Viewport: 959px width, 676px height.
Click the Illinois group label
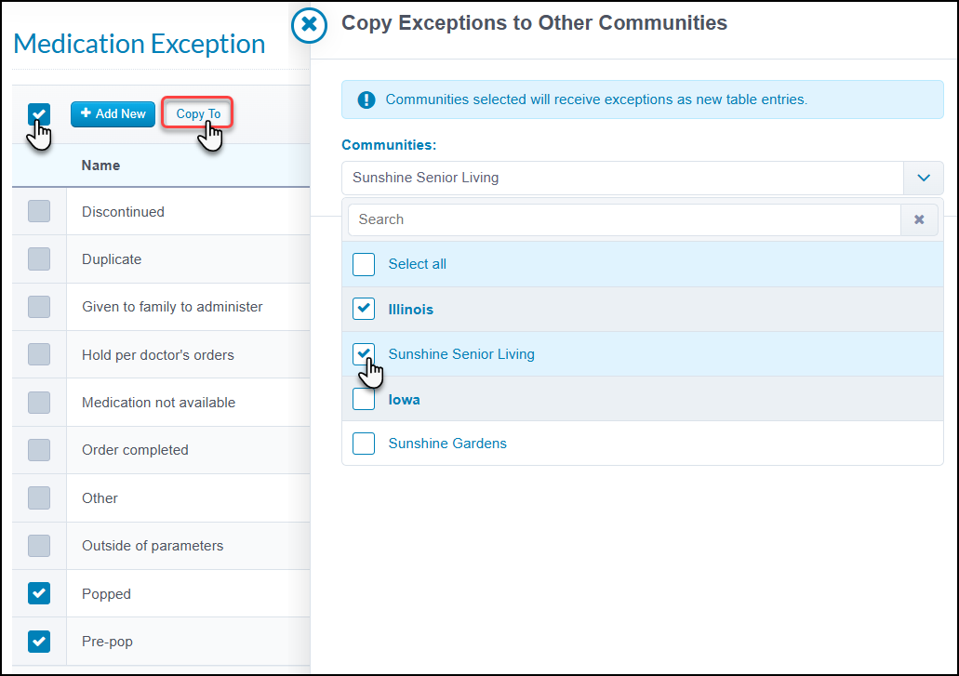click(x=410, y=310)
